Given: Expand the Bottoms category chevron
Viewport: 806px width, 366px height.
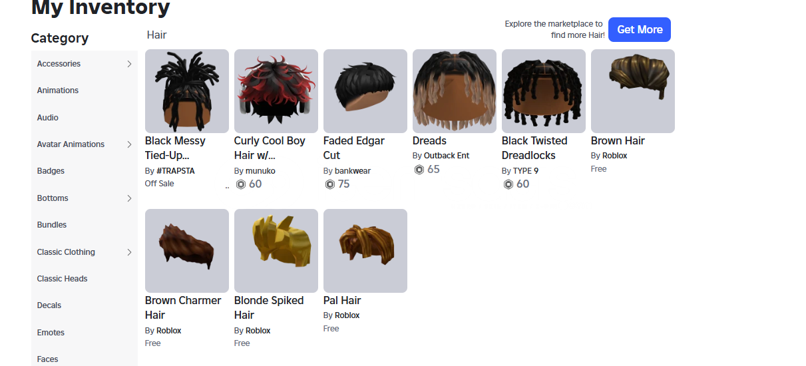Looking at the screenshot, I should coord(129,198).
